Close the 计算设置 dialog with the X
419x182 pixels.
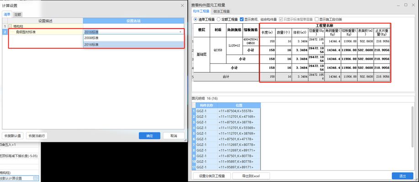pyautogui.click(x=182, y=5)
